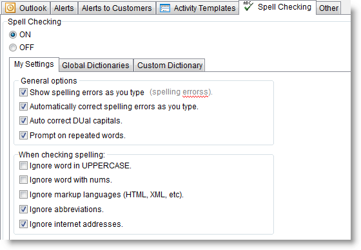Enable Ignore word in UPPERCASE
The height and width of the screenshot is (250, 361).
coord(23,166)
